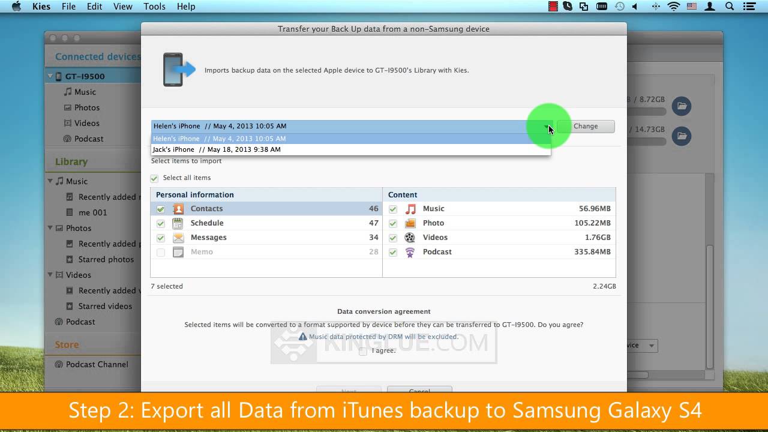Toggle the Videos content checkbox
Viewport: 768px width, 432px height.
tap(393, 238)
